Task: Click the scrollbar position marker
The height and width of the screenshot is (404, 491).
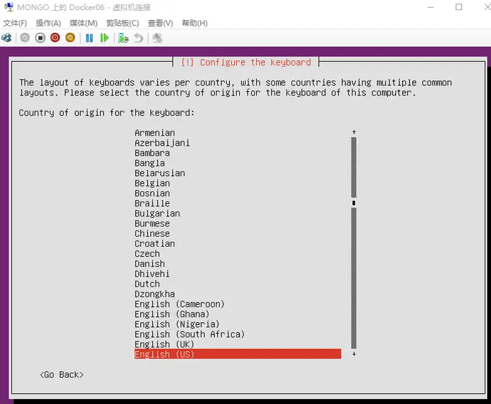Action: (x=354, y=203)
